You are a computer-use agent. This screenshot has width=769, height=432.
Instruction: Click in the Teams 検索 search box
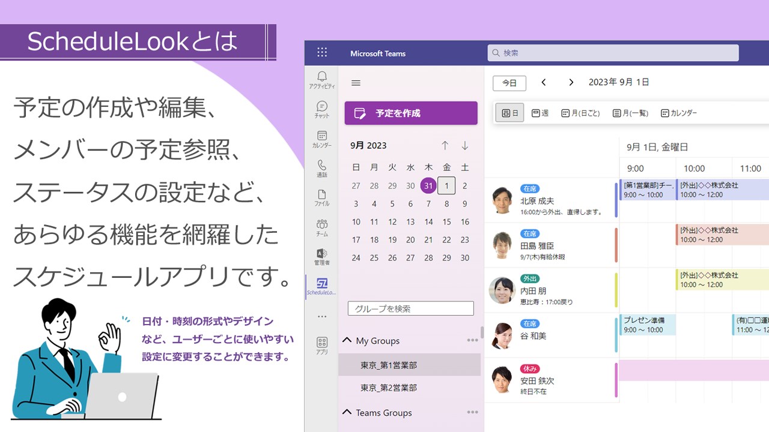click(613, 53)
